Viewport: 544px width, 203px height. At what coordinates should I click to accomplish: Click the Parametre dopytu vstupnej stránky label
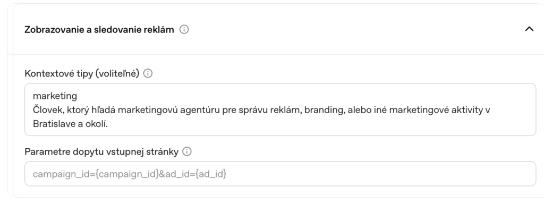[101, 151]
